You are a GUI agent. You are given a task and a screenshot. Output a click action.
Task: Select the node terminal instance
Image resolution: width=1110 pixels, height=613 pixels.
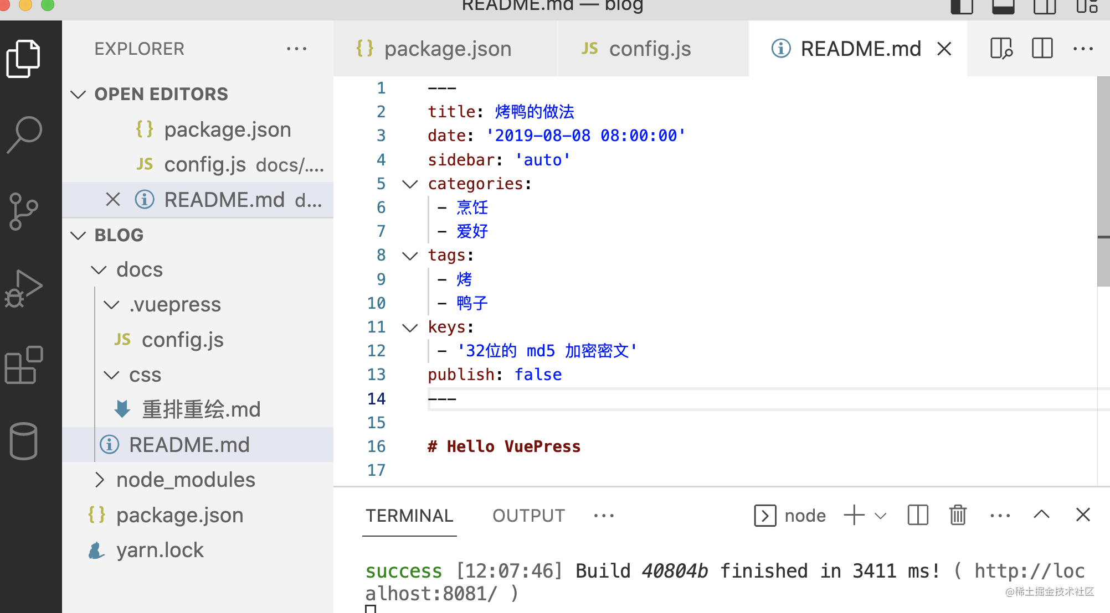[x=790, y=516]
